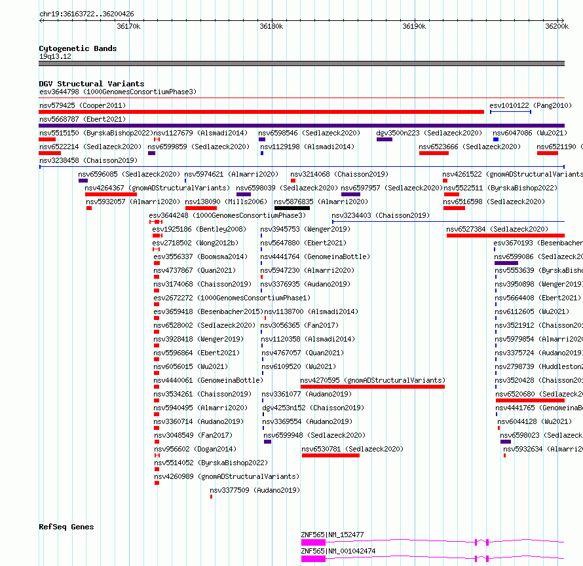Screen dimensions: 583x566
Task: Select esv2718502 (Wong2012b) label
Action: click(x=195, y=243)
